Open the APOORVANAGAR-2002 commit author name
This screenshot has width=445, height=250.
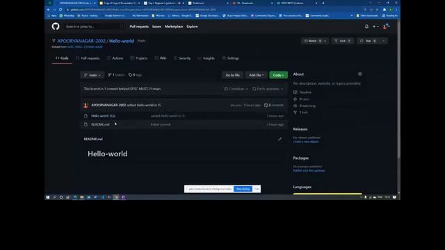(108, 105)
